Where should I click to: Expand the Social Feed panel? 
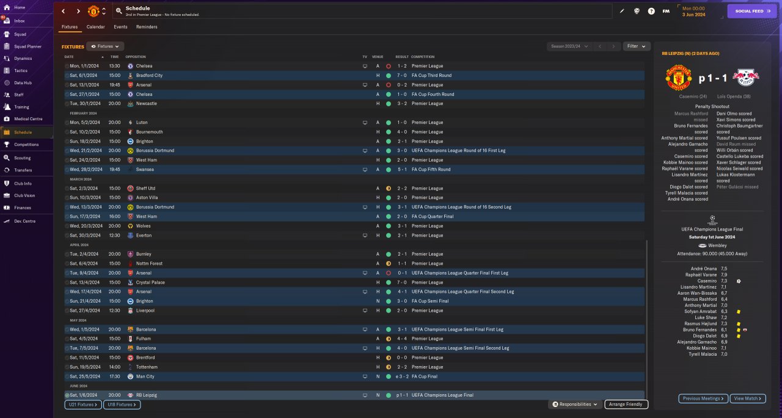pyautogui.click(x=752, y=11)
